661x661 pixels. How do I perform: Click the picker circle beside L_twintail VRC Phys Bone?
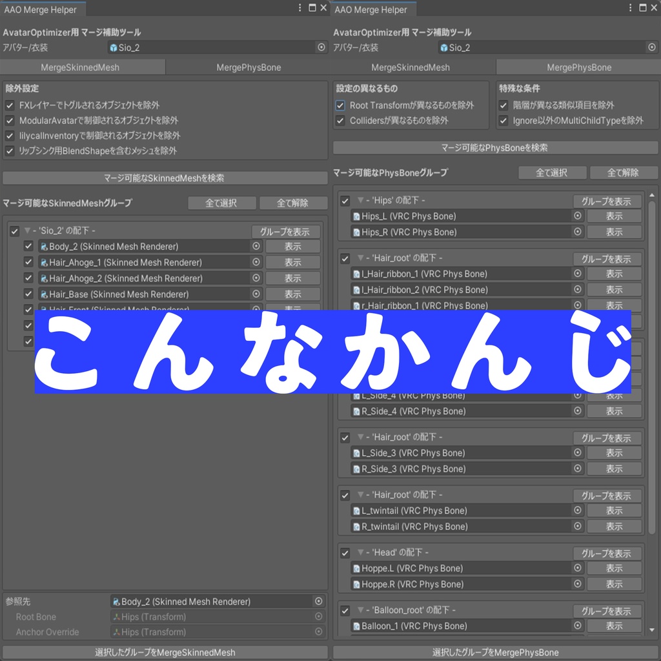(x=578, y=510)
